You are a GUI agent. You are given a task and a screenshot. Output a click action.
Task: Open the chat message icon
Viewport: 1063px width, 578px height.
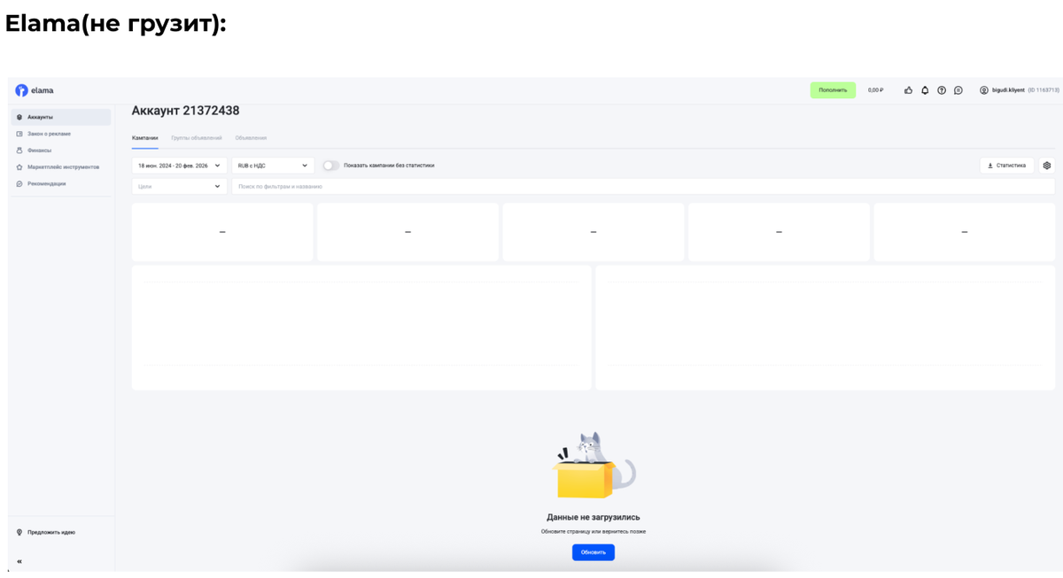(x=958, y=90)
